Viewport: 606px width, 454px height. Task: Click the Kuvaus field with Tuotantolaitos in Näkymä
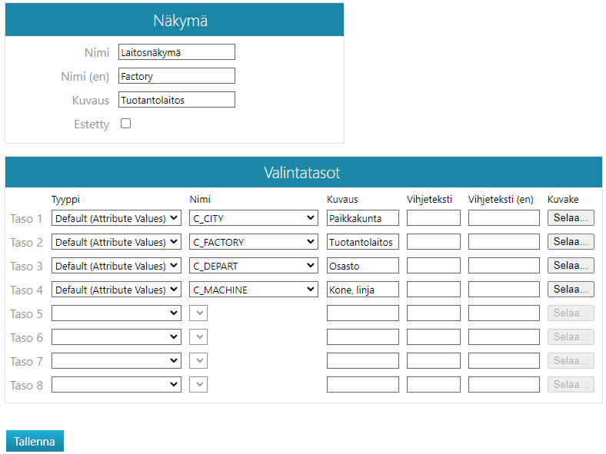177,100
